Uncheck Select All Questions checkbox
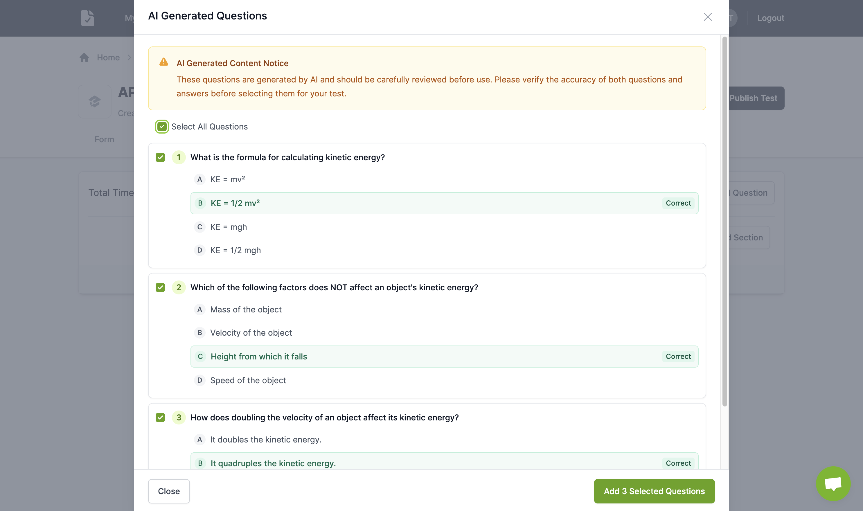 162,127
